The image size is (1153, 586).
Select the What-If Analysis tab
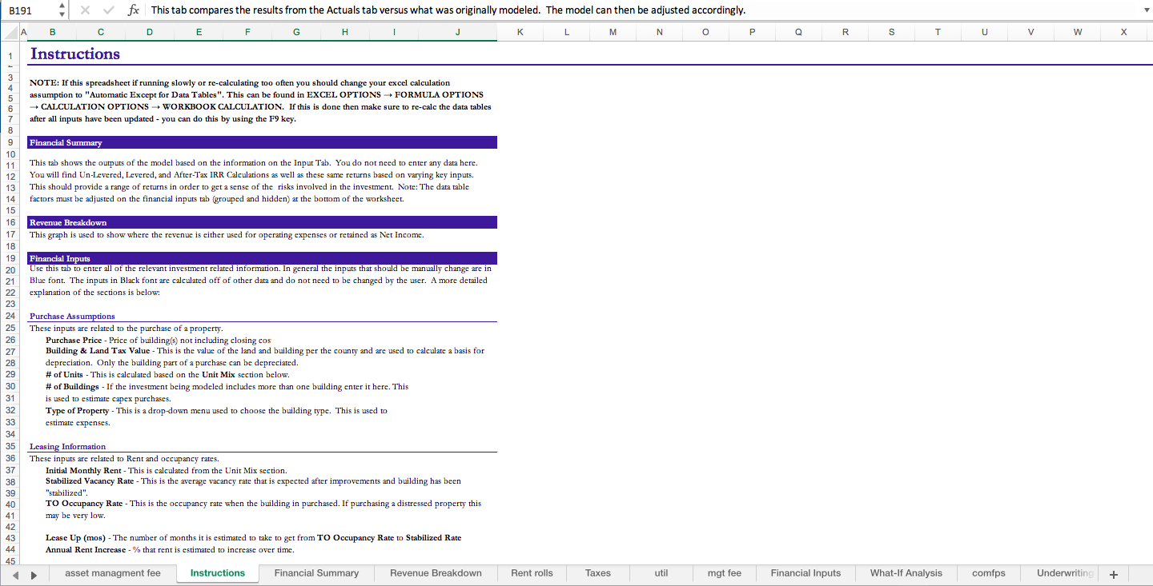(x=906, y=573)
